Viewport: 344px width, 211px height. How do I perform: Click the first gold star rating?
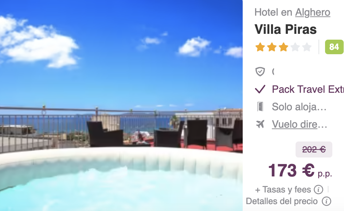pos(260,47)
